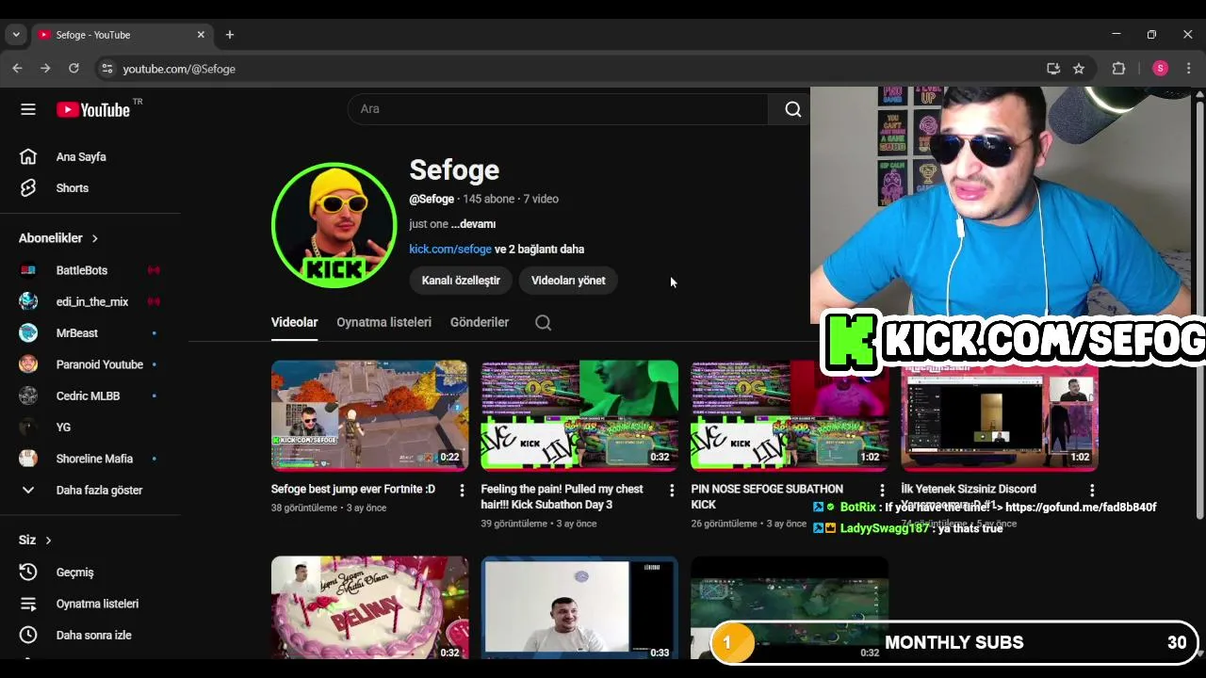Open Feeling the pain video title

562,497
